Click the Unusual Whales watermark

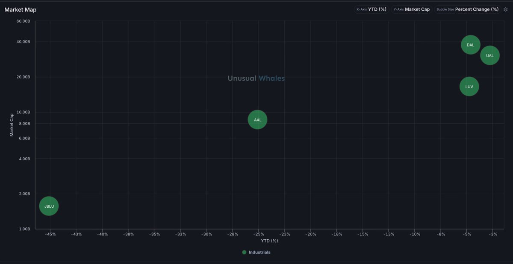coord(256,78)
